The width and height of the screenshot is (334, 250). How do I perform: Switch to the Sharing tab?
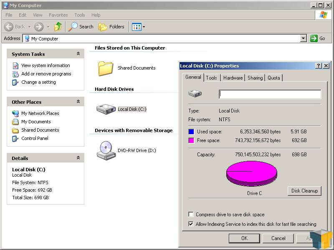(255, 78)
